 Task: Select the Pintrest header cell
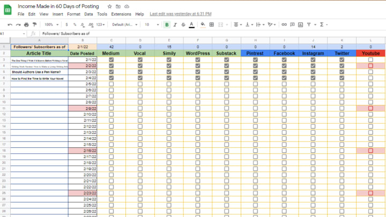click(x=255, y=54)
